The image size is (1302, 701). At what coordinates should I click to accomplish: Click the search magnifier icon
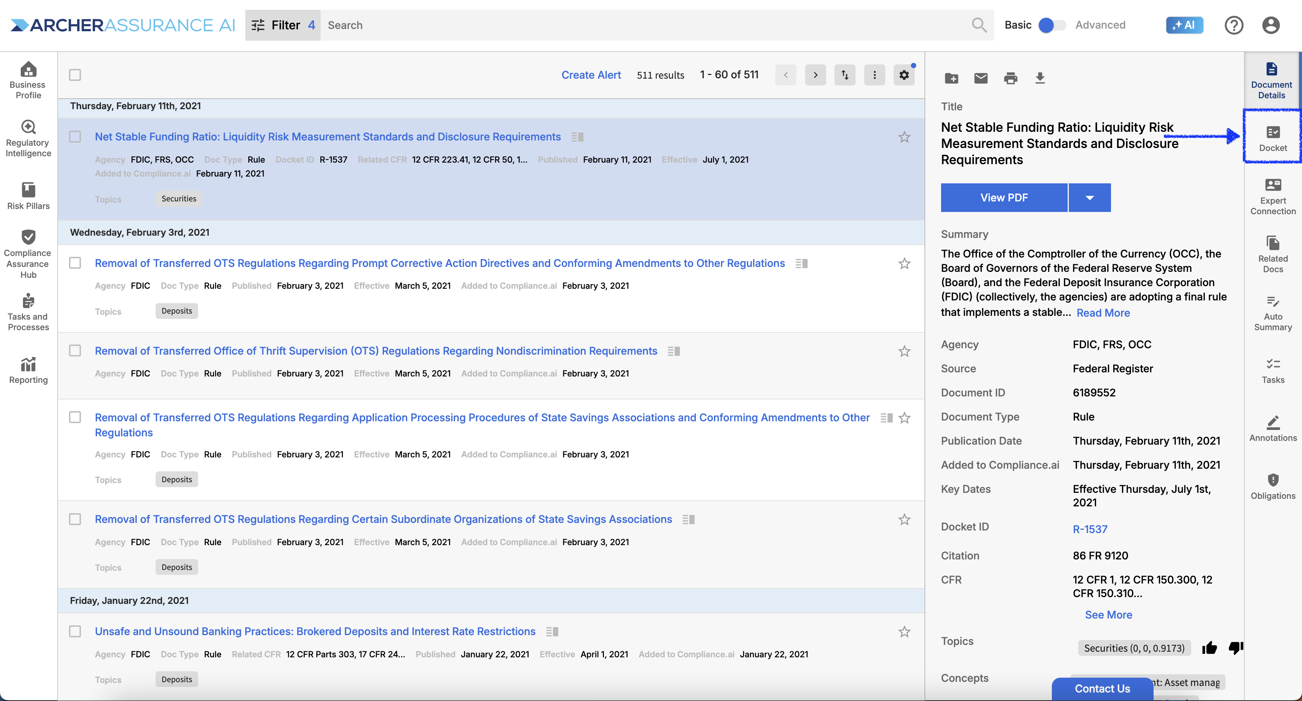click(979, 25)
